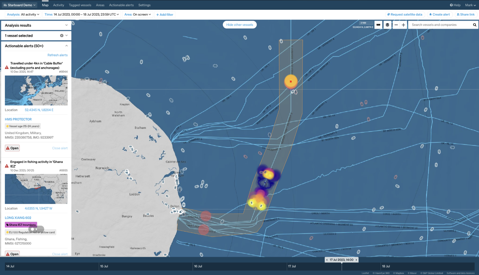Open the Tagged vessels tab
This screenshot has width=479, height=275.
coord(80,5)
